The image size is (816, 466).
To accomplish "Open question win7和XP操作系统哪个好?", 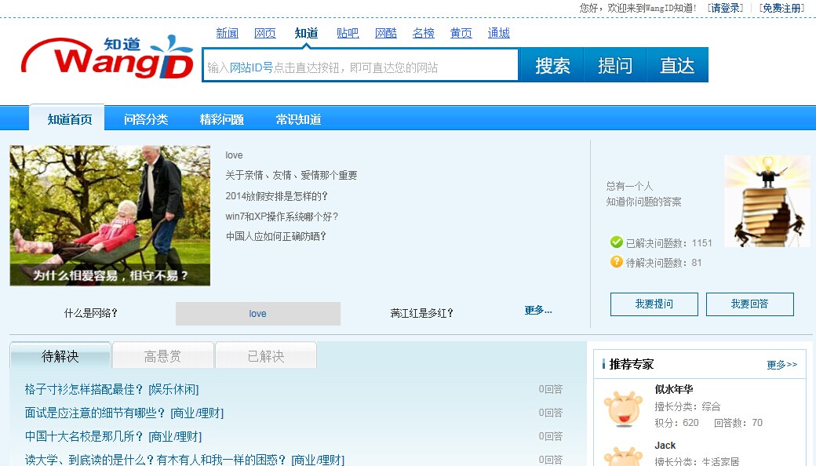I will 282,217.
